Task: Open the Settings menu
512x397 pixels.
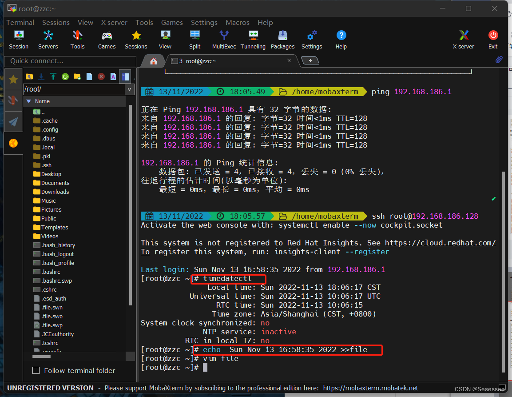Action: click(204, 23)
